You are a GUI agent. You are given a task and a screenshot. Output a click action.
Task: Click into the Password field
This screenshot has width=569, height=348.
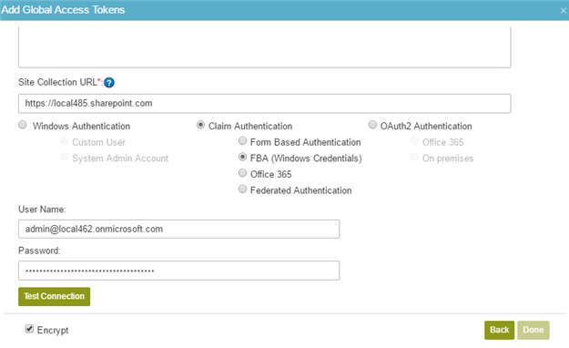[x=179, y=271]
